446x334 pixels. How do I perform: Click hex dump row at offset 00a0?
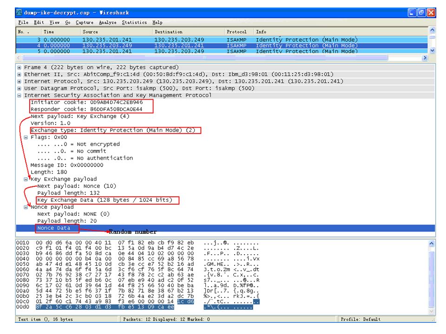138,291
